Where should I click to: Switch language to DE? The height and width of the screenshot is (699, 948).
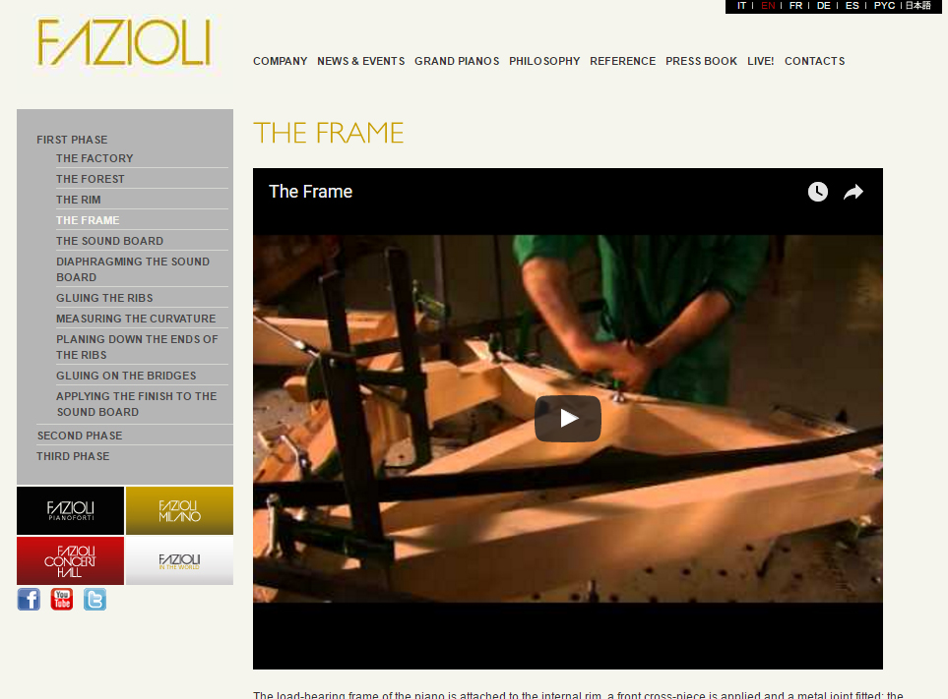(823, 6)
